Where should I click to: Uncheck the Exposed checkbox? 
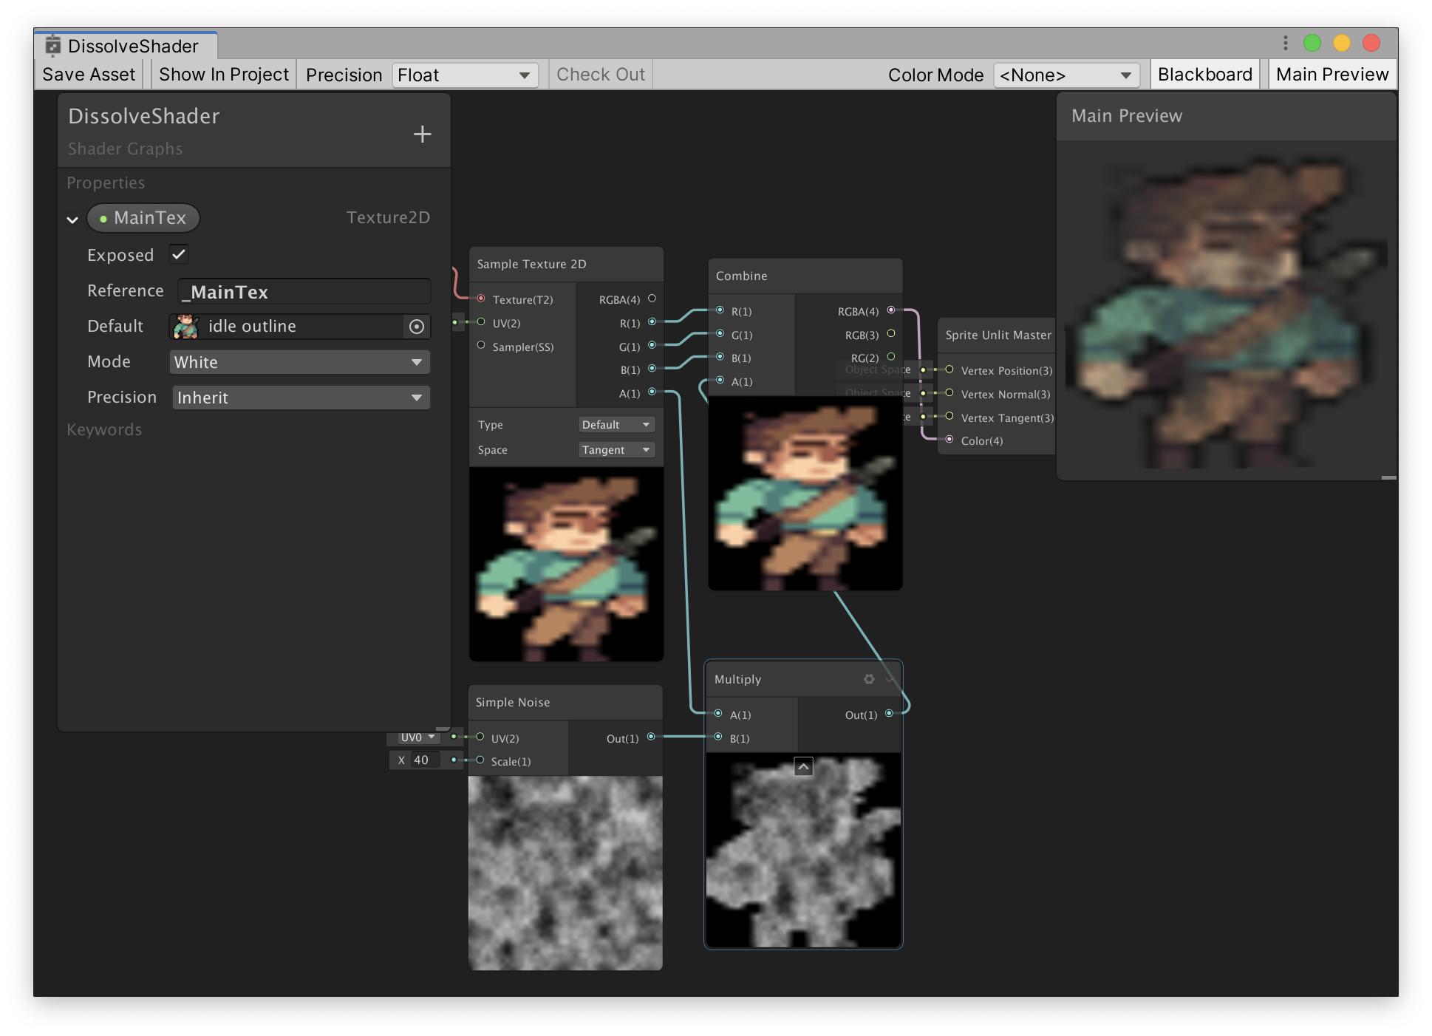coord(179,254)
